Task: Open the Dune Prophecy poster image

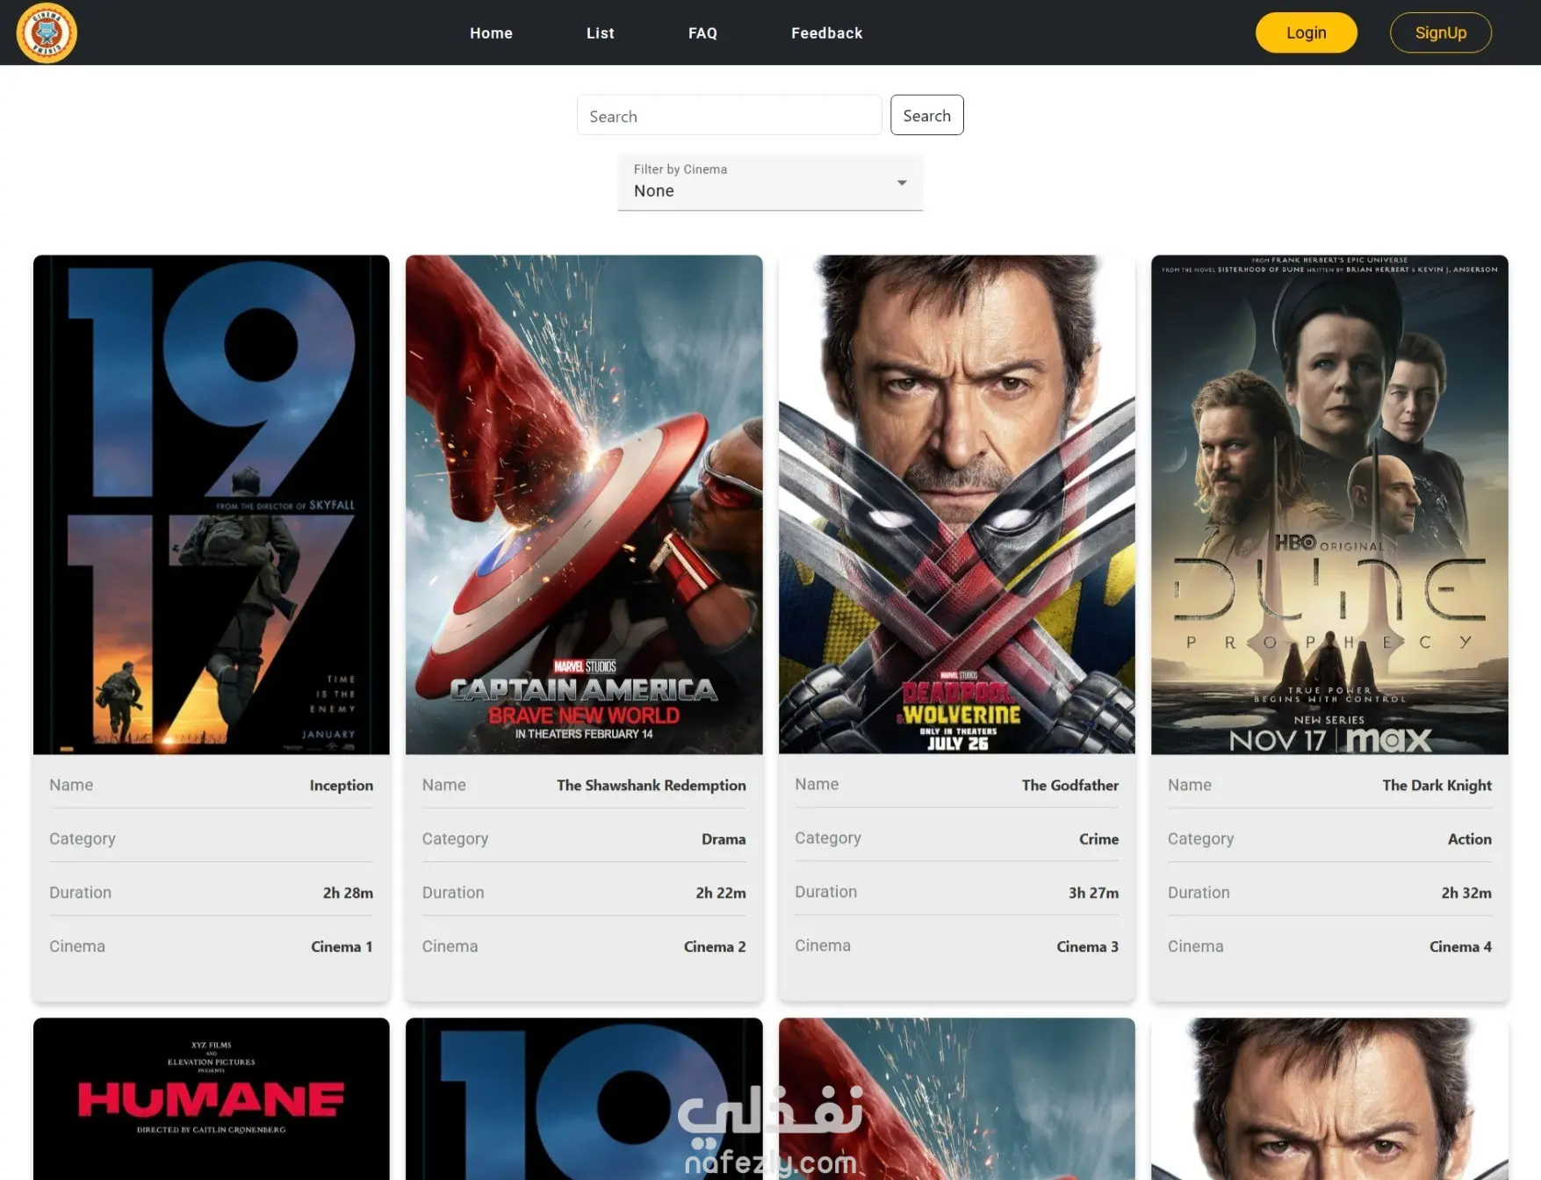Action: pyautogui.click(x=1329, y=505)
